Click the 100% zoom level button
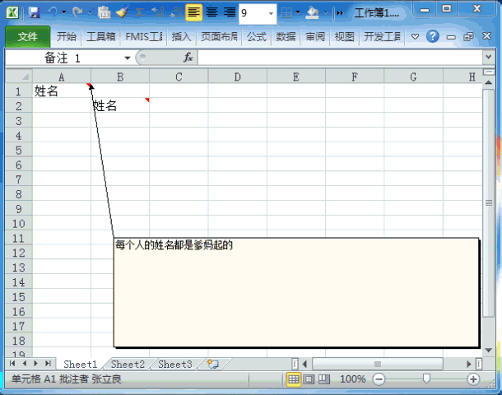Image resolution: width=502 pixels, height=395 pixels. [352, 379]
